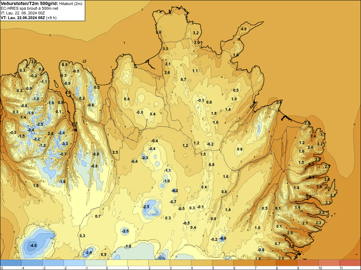Select the temperature value '-1.5' on the map
The height and width of the screenshot is (270, 361).
21,136
